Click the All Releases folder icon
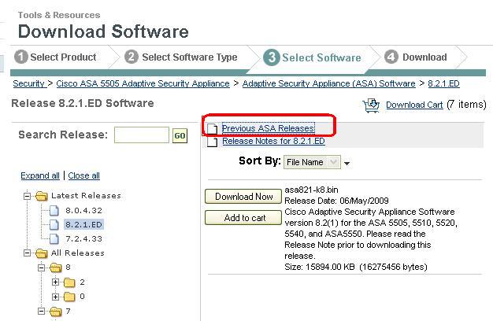 [41, 253]
